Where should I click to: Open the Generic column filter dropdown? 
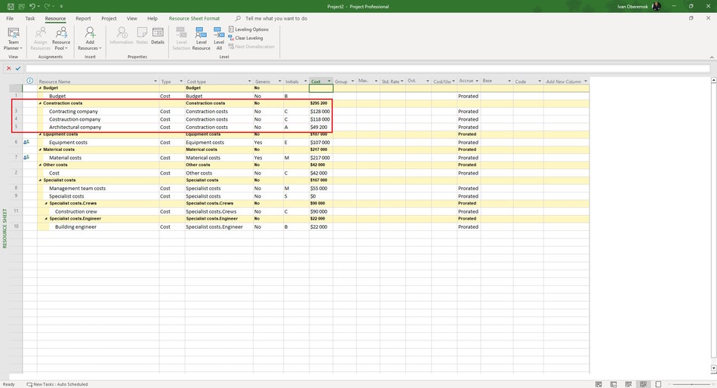click(x=280, y=82)
